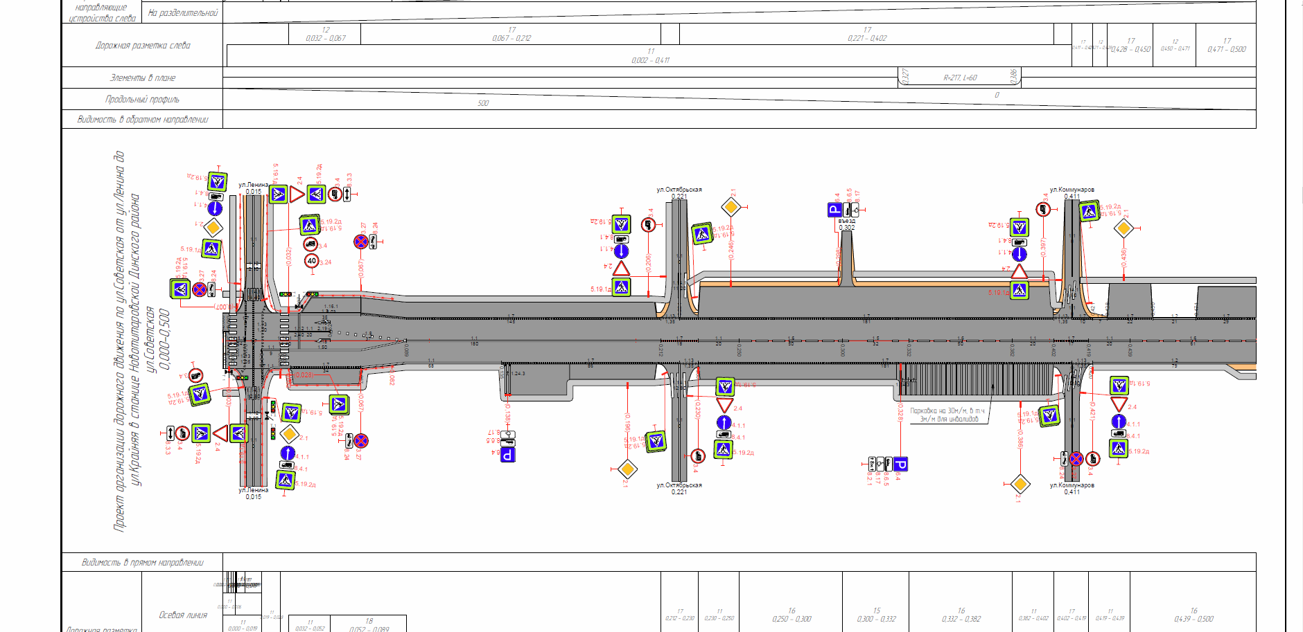Select the 40 km/h speed limit sign

tap(312, 261)
